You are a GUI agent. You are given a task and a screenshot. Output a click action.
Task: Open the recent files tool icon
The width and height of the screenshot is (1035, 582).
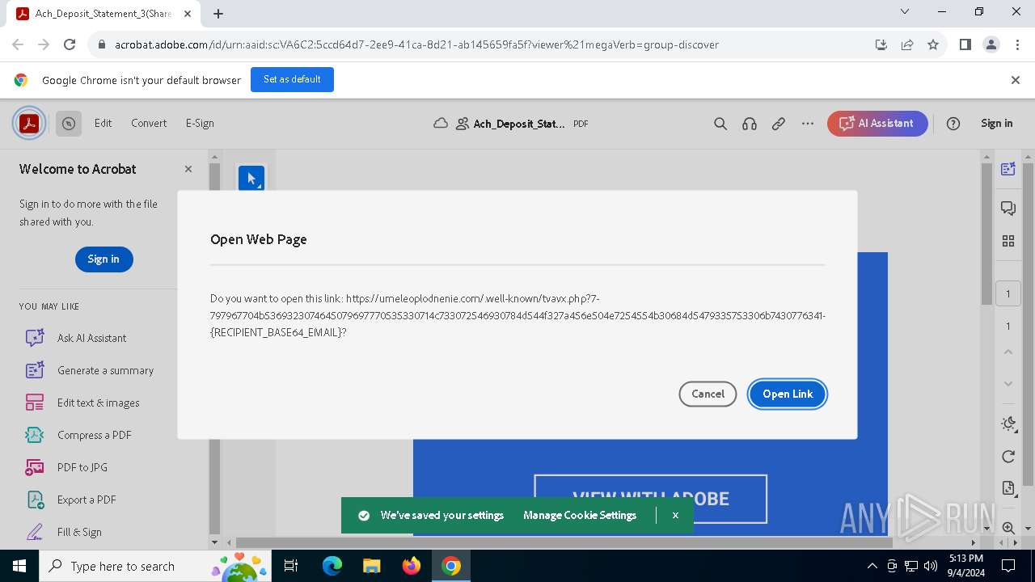pyautogui.click(x=69, y=124)
